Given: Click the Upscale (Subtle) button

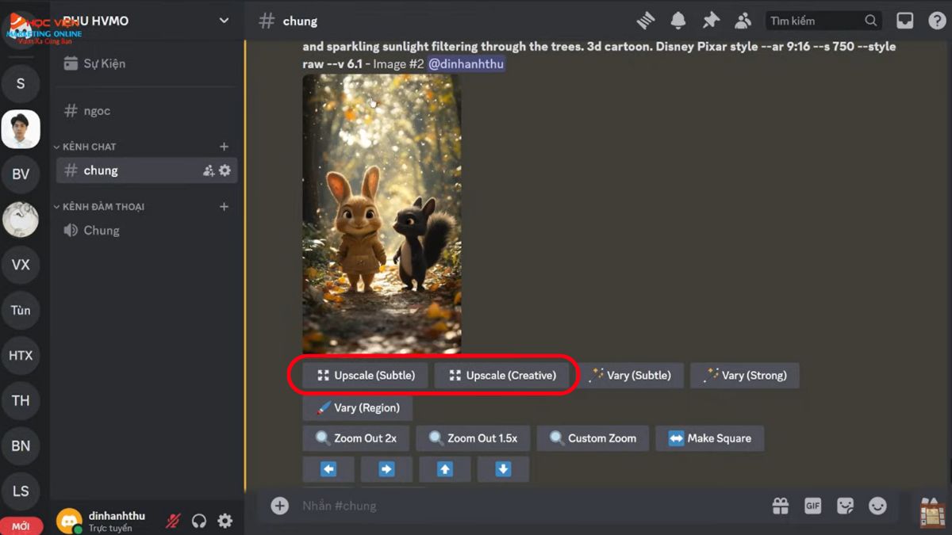Looking at the screenshot, I should click(366, 375).
